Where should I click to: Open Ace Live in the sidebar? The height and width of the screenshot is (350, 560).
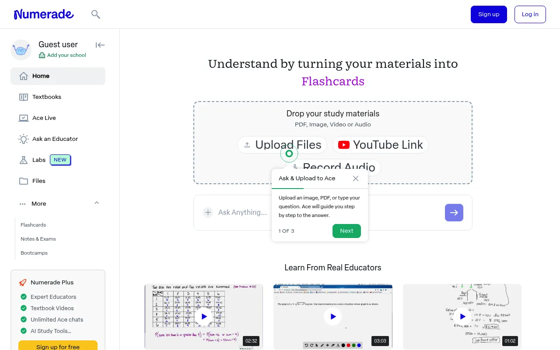(58, 118)
